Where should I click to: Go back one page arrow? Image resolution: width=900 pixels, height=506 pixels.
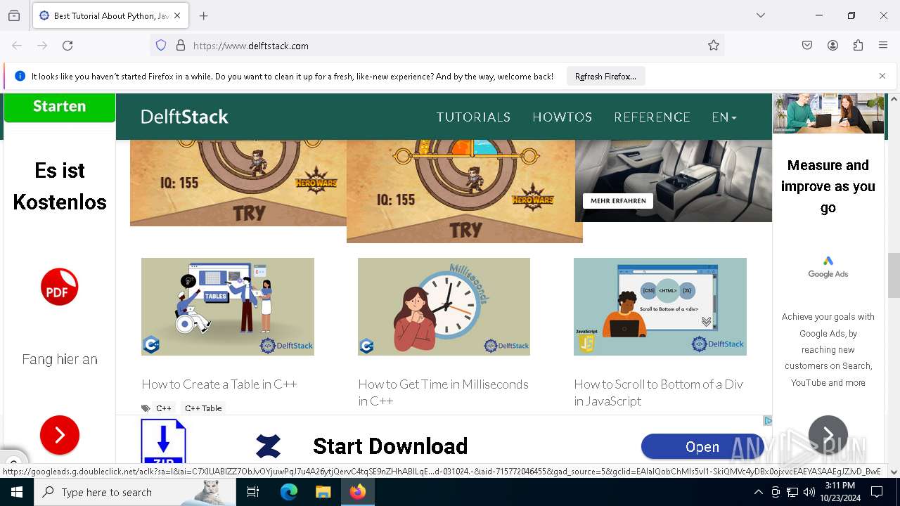tap(17, 46)
